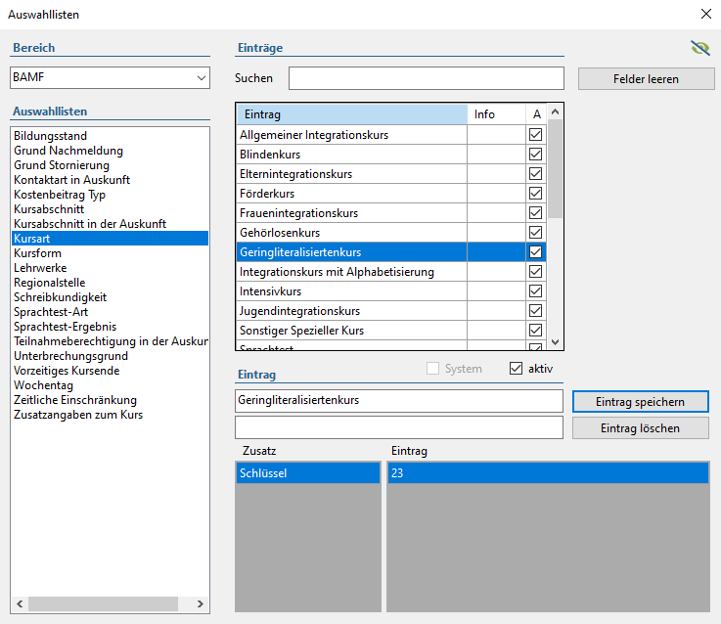Uncheck active box for Blindenkurs
This screenshot has height=624, width=721.
[x=535, y=155]
